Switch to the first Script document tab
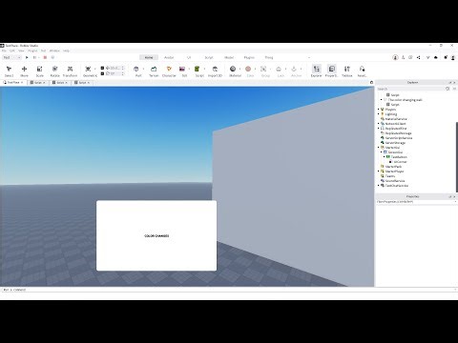Viewport: 458px width, 343px height. (37, 83)
